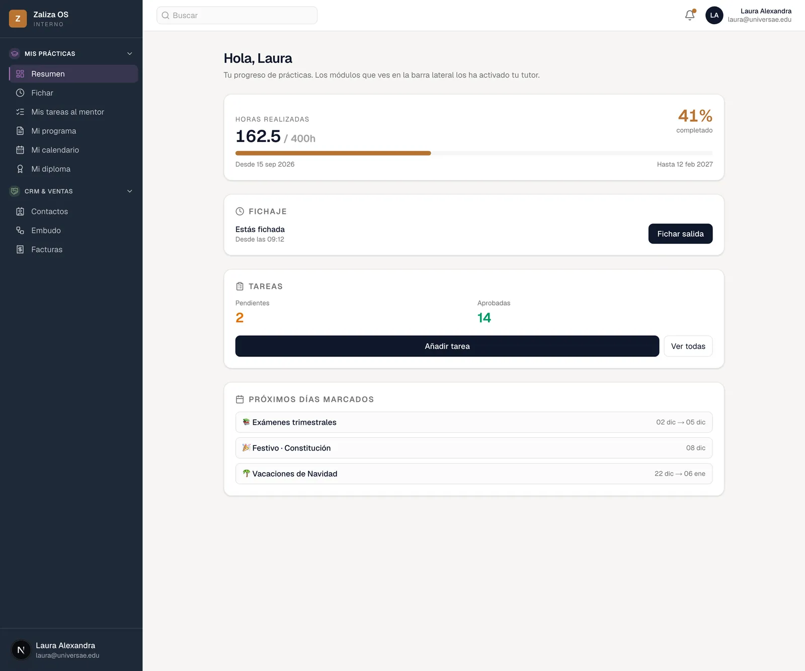Open the Festivo · Constitución row

474,448
